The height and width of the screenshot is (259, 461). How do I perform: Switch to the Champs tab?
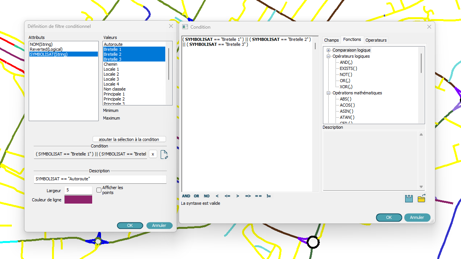[x=331, y=40]
